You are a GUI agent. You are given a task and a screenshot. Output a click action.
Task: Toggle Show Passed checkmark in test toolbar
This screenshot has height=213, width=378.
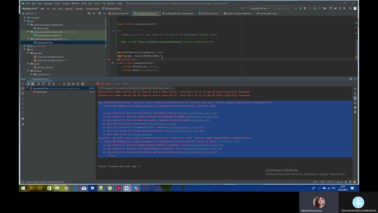click(x=28, y=84)
